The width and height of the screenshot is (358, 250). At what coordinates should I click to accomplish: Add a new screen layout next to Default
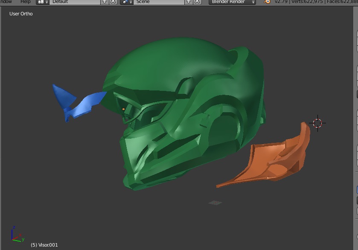[105, 2]
